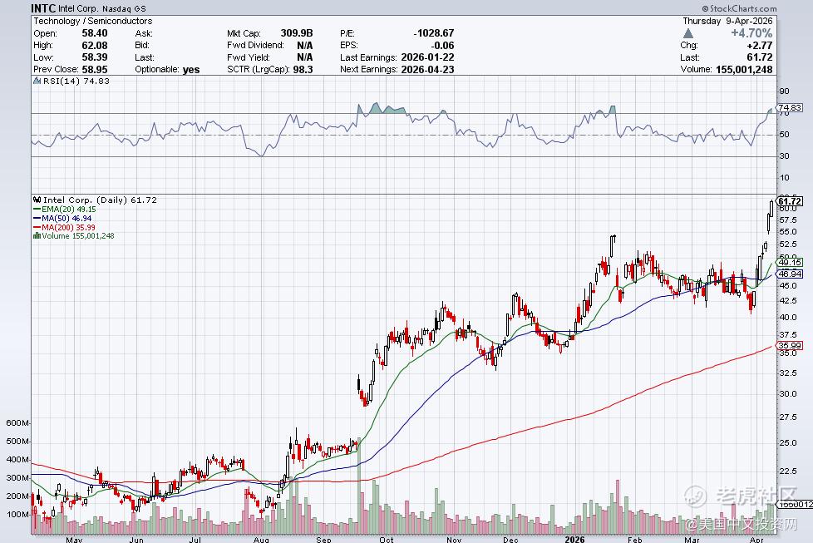Viewport: 813px width, 543px height.
Task: Click the Last Earnings date 2026-01-22
Action: click(427, 57)
